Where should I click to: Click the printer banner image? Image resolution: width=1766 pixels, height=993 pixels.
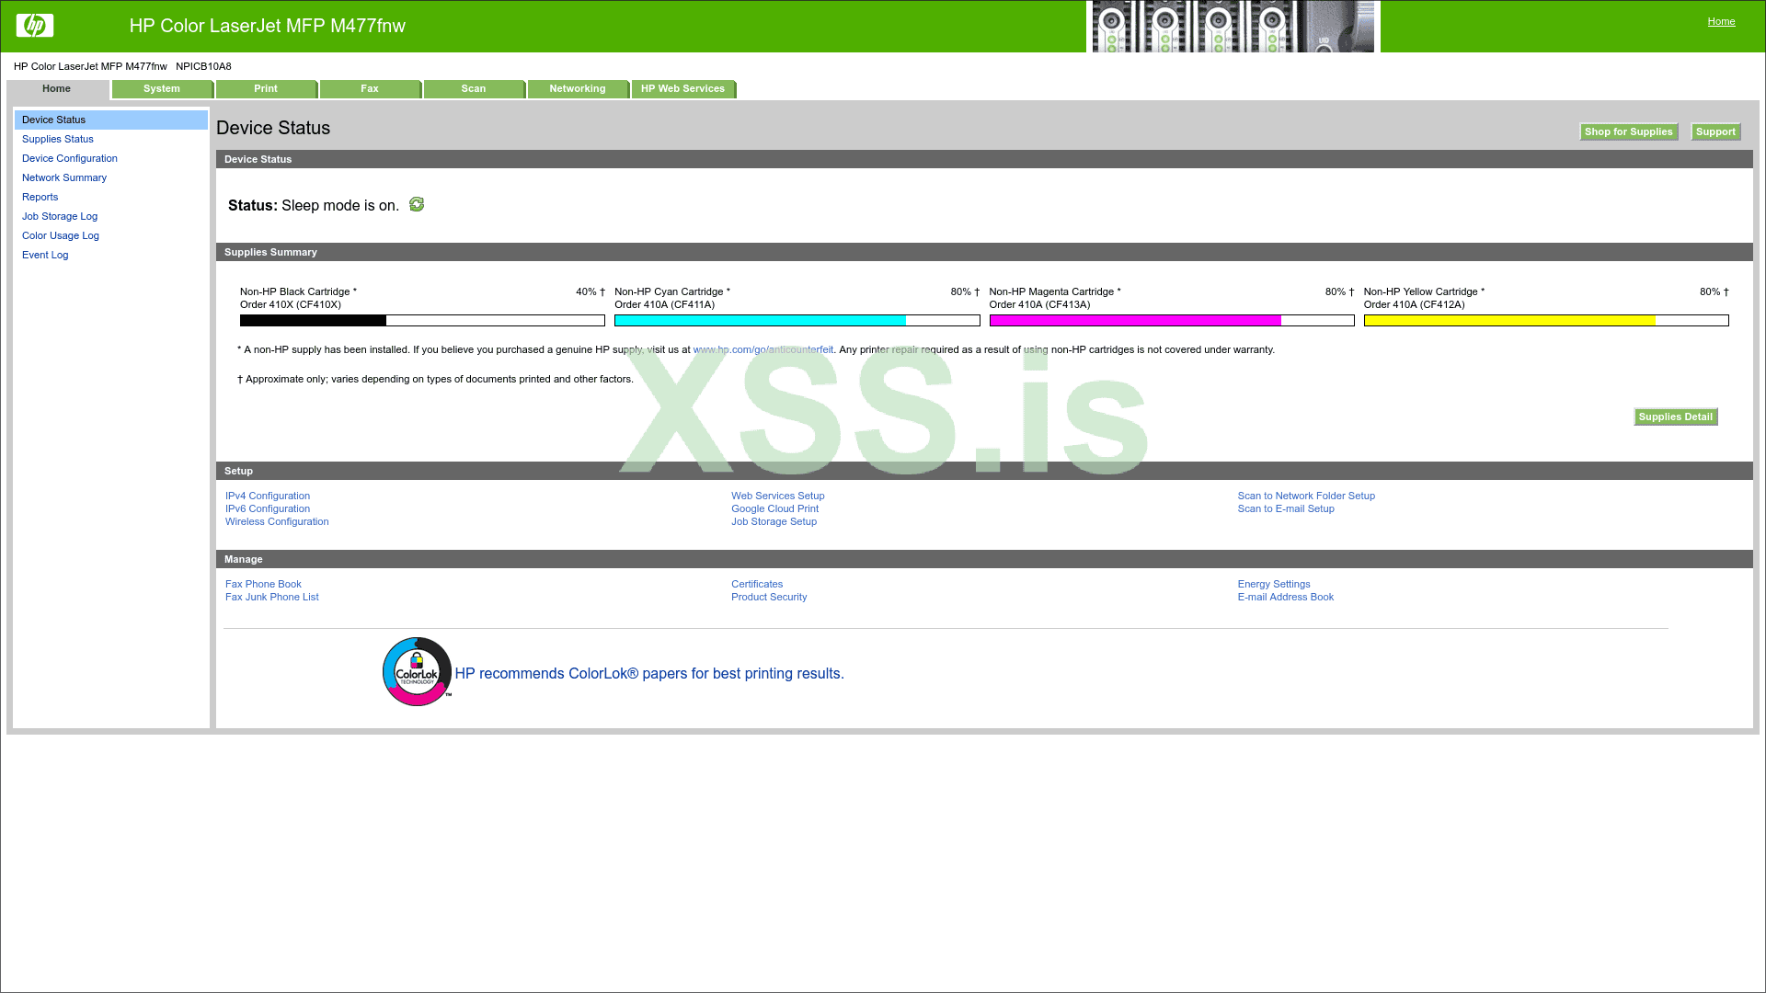tap(1233, 27)
